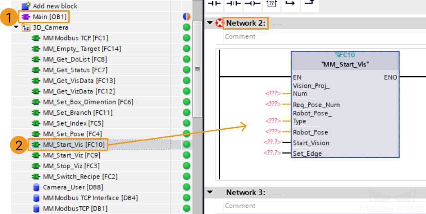
Task: Insert an assignment coil
Action: (x=253, y=4)
